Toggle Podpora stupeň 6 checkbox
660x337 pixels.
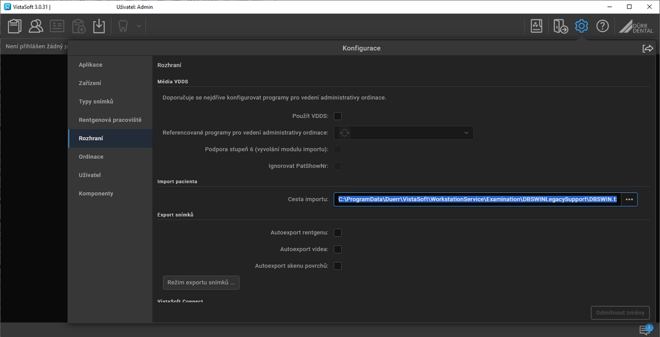[338, 150]
